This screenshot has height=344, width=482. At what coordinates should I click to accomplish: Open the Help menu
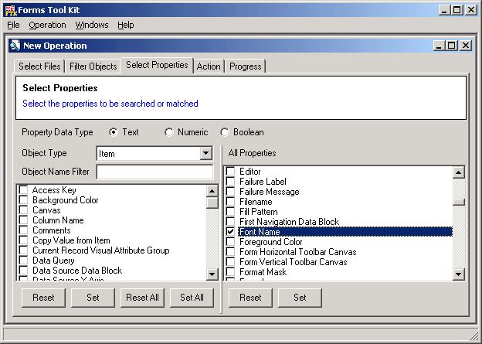coord(125,25)
